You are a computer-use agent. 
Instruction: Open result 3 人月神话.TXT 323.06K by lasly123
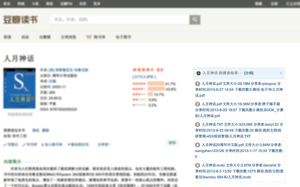click(239, 130)
